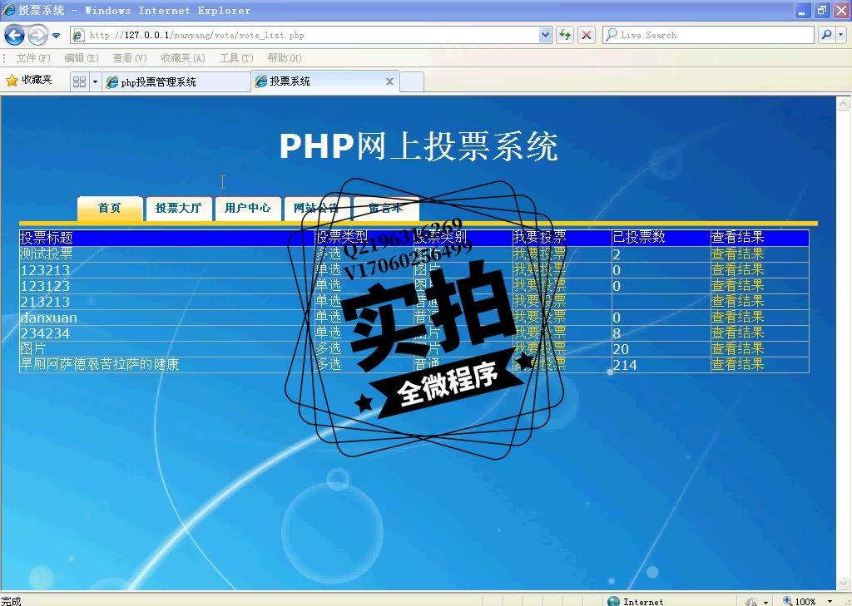This screenshot has height=606, width=852.
Task: Click the page scrollbar up arrow
Action: click(x=844, y=103)
